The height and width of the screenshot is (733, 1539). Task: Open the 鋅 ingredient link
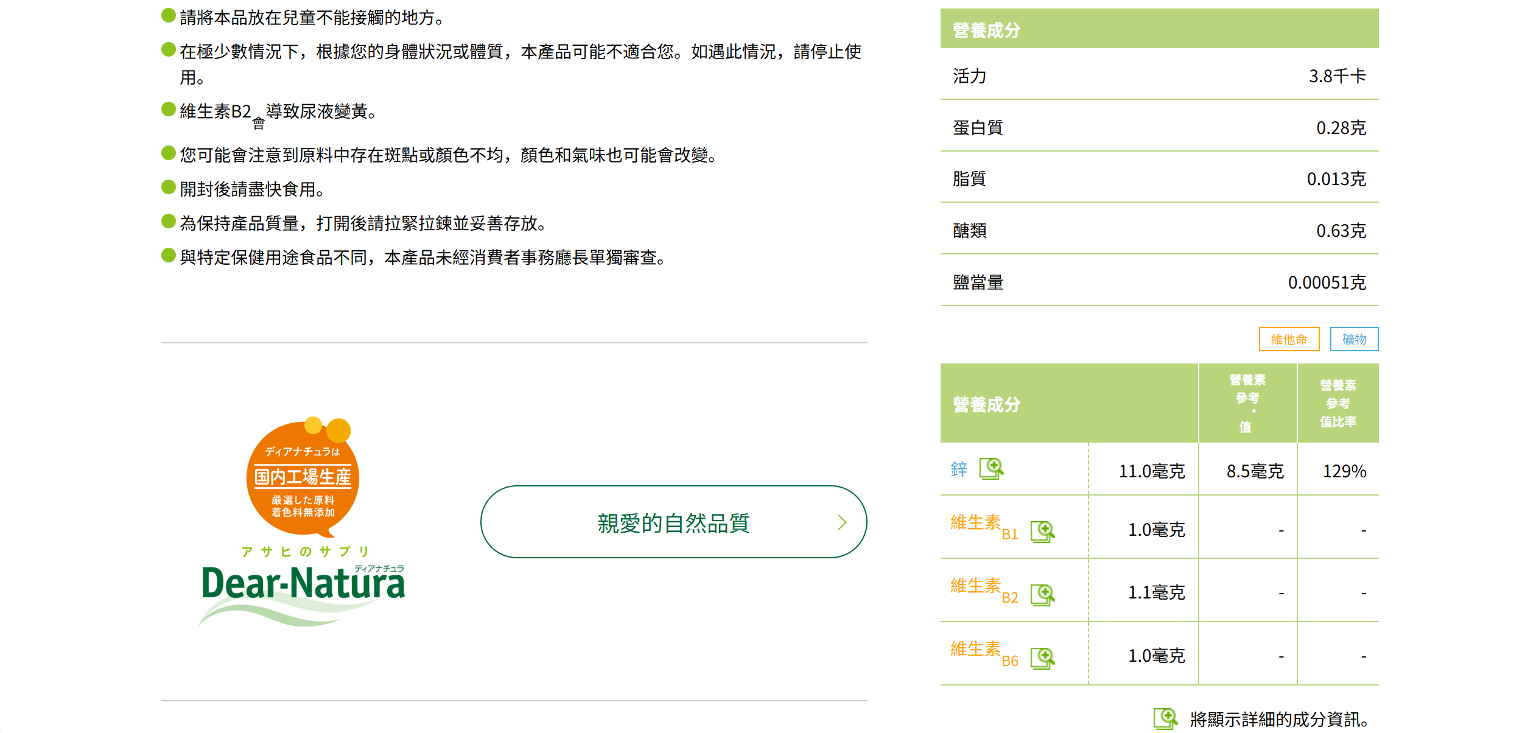click(959, 469)
